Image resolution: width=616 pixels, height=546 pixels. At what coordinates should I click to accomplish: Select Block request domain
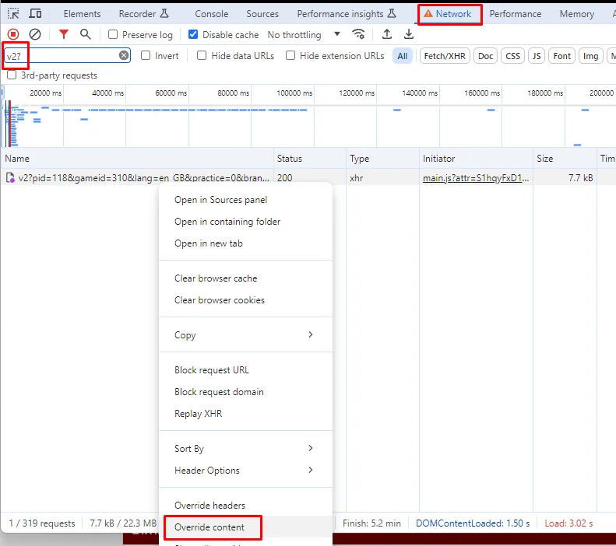245,391
